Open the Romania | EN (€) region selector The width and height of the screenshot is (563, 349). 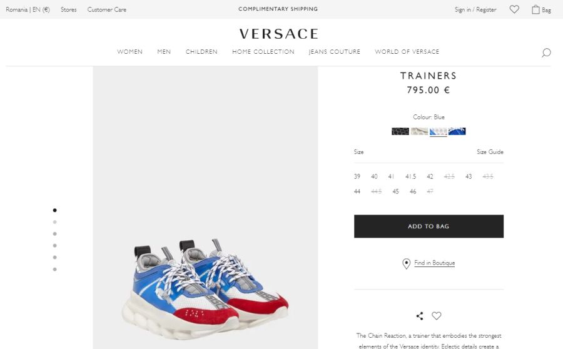pos(28,10)
